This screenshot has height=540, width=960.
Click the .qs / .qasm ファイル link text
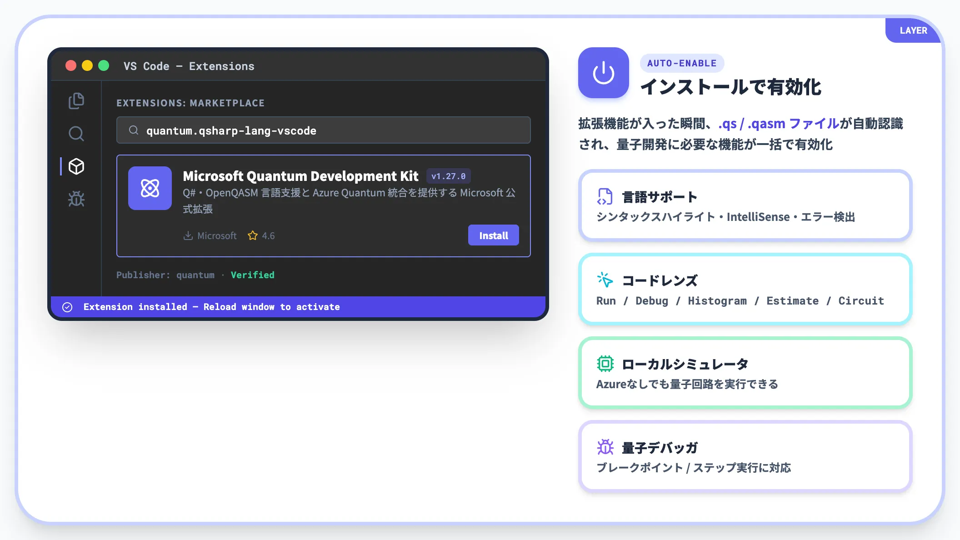tap(779, 124)
